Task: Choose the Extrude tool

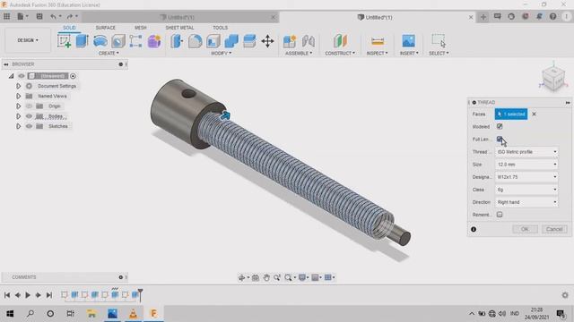Action: [82, 41]
